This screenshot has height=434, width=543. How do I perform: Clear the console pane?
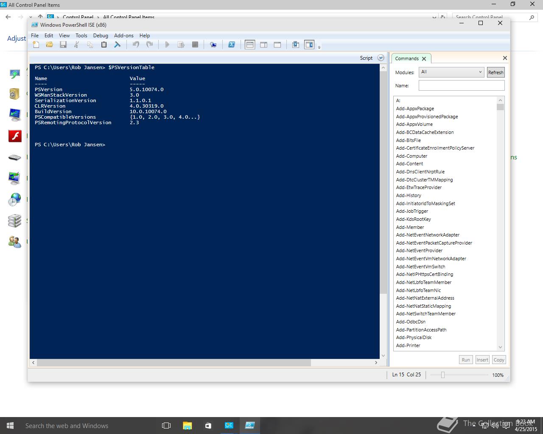tap(118, 45)
